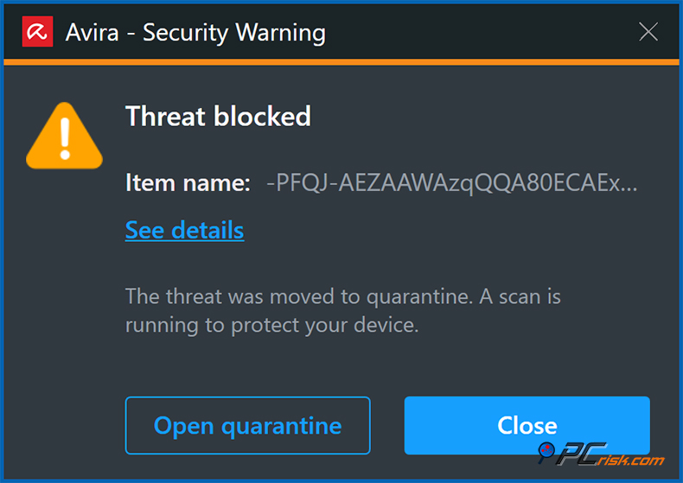The height and width of the screenshot is (483, 683).
Task: Click the ellipsis ending the item name
Action: point(629,185)
